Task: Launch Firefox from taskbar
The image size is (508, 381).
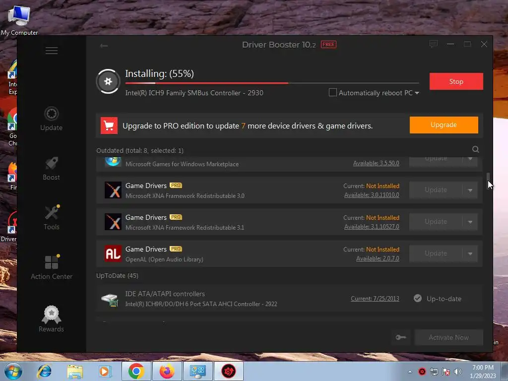Action: 167,371
